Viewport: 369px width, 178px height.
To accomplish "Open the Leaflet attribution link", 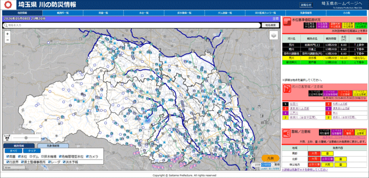I will [263, 169].
